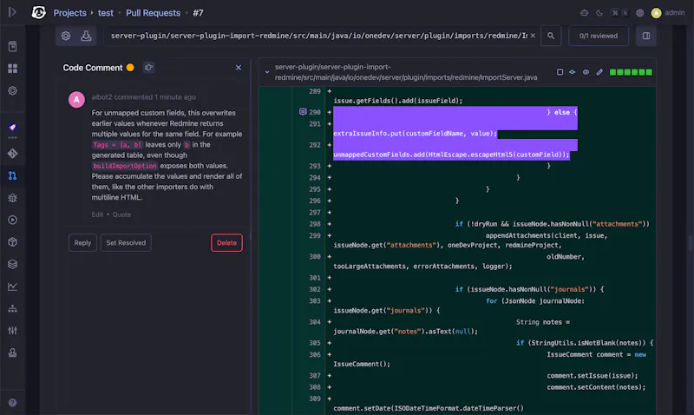Open the help question mark icon
Viewport: 694px width, 415px height.
coord(12,403)
